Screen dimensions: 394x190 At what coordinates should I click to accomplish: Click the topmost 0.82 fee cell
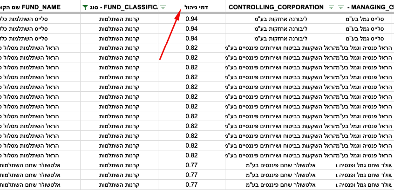(192, 48)
